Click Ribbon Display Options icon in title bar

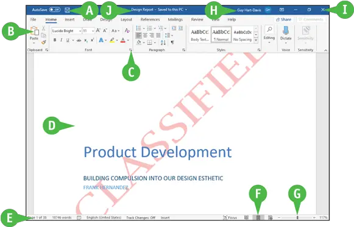click(281, 10)
